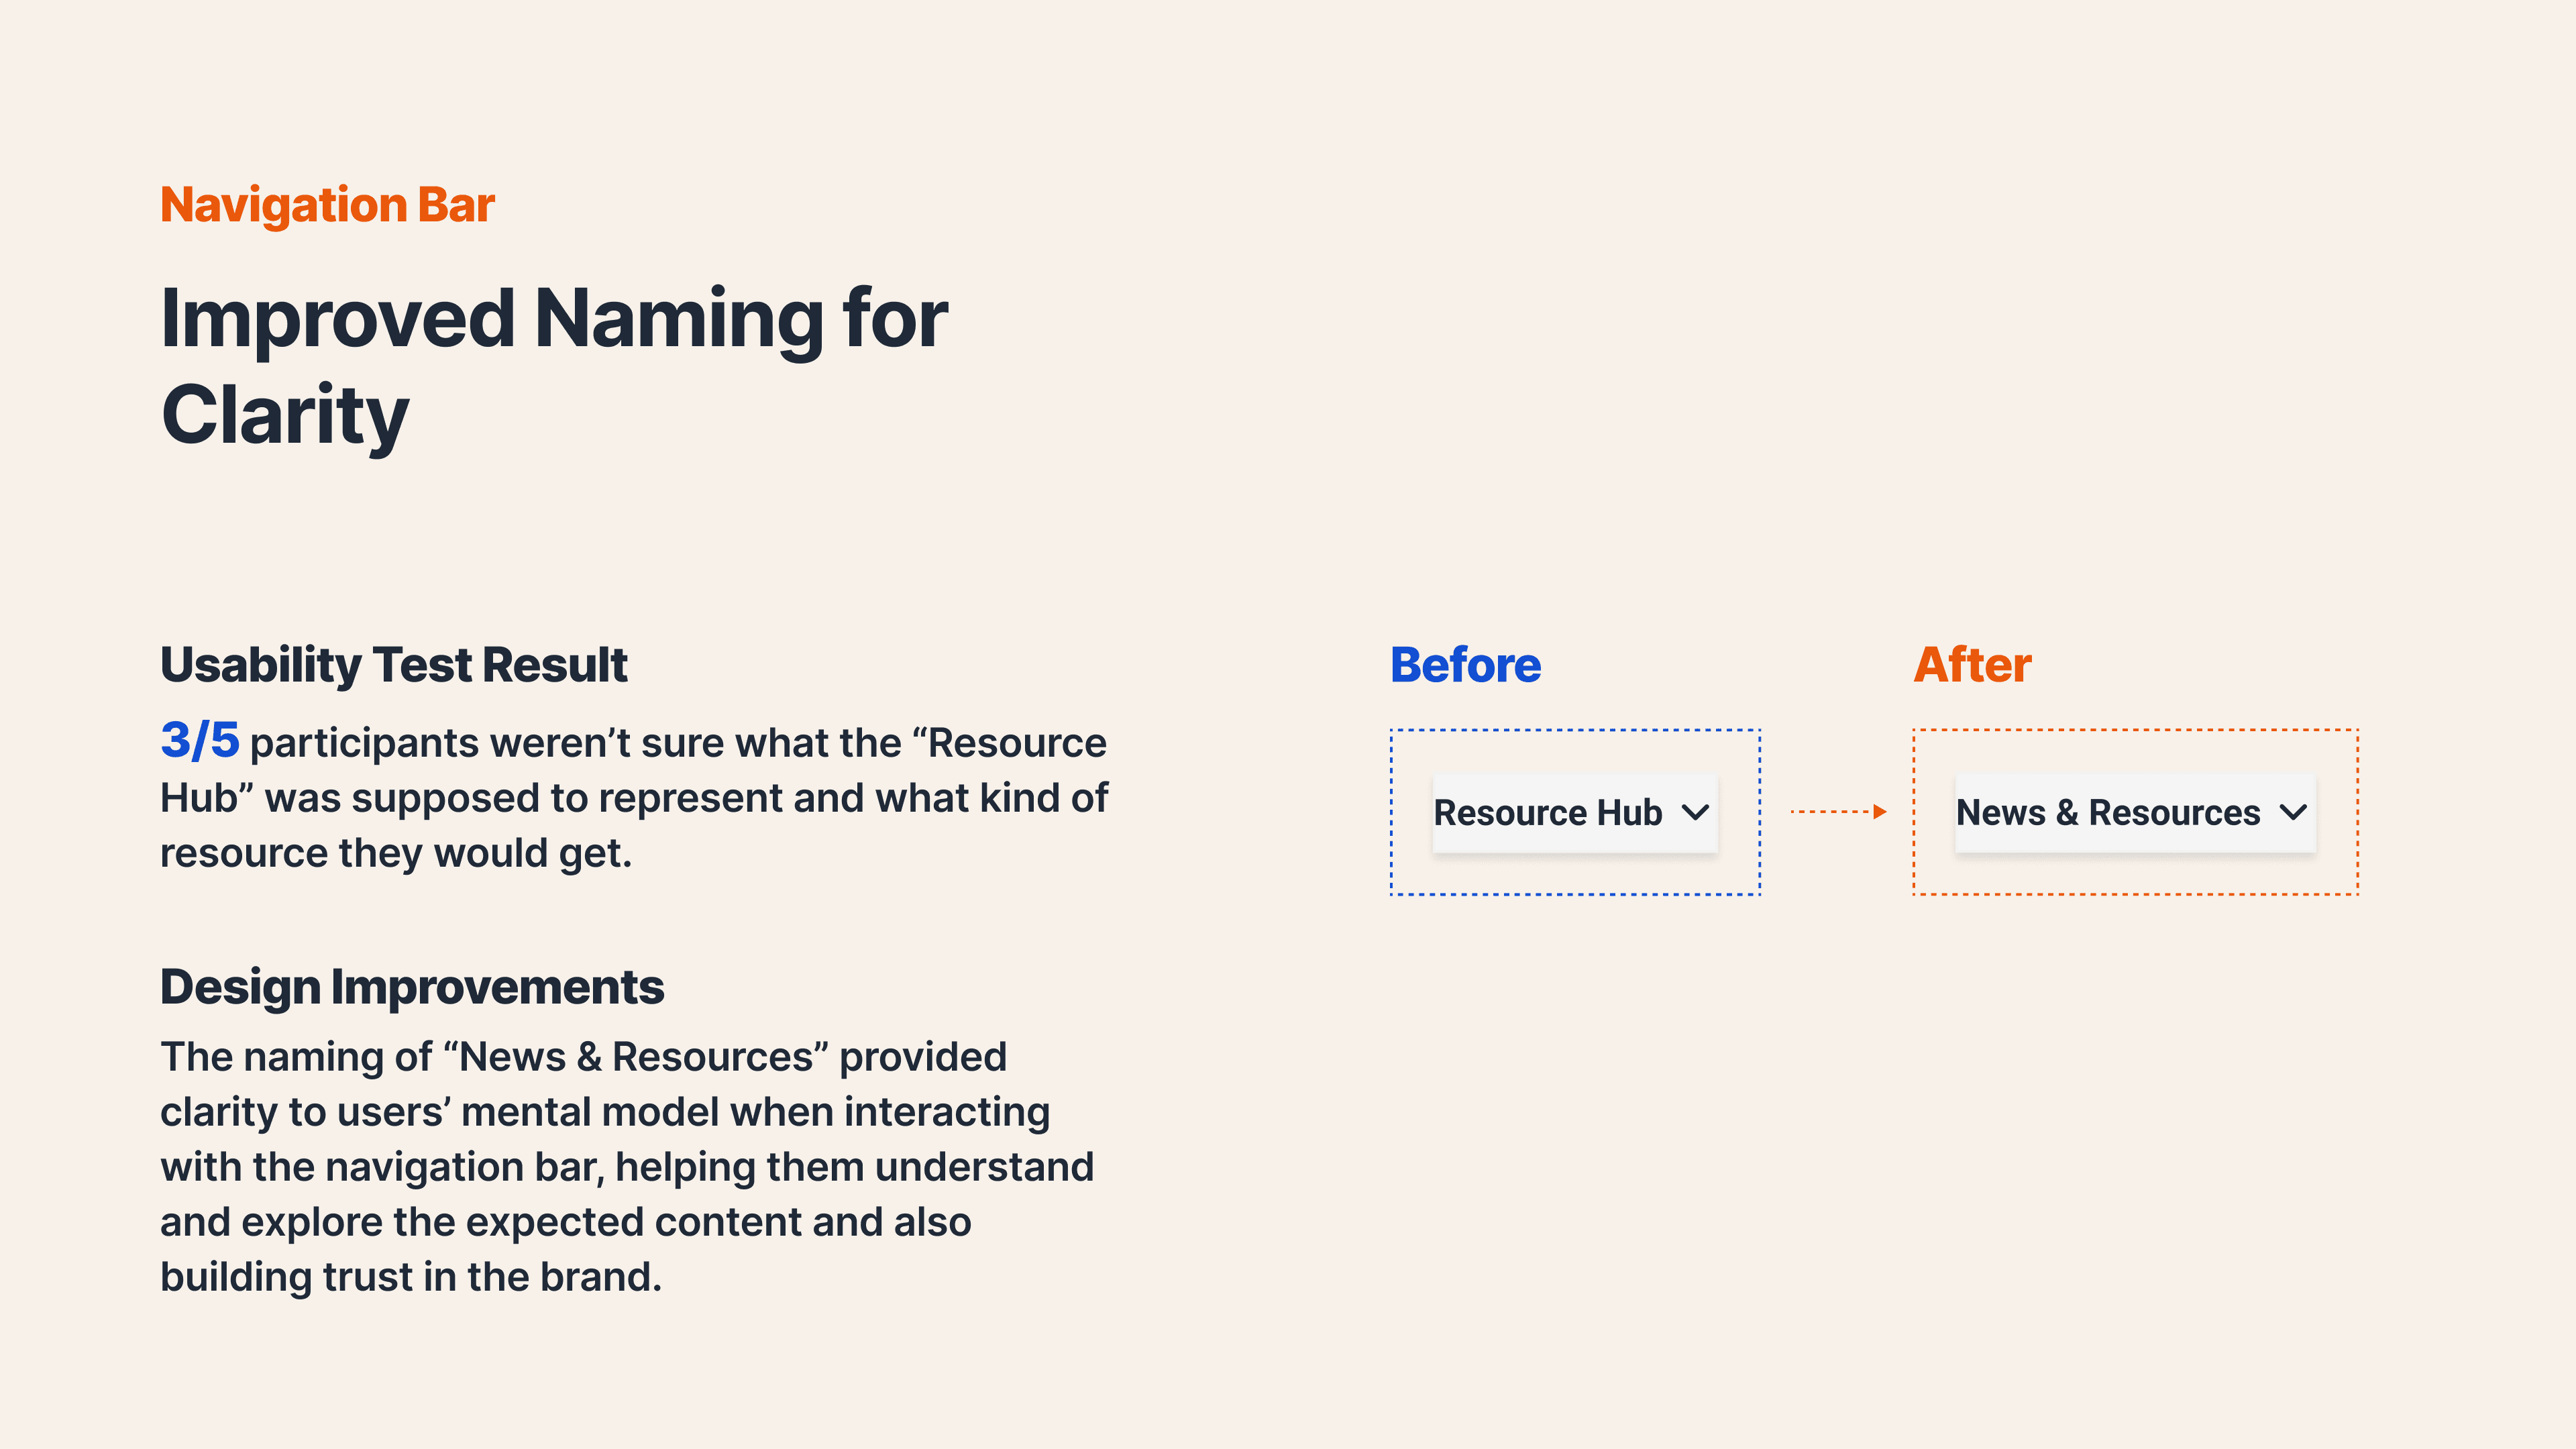Click the word Clarity in the title

pos(285,415)
